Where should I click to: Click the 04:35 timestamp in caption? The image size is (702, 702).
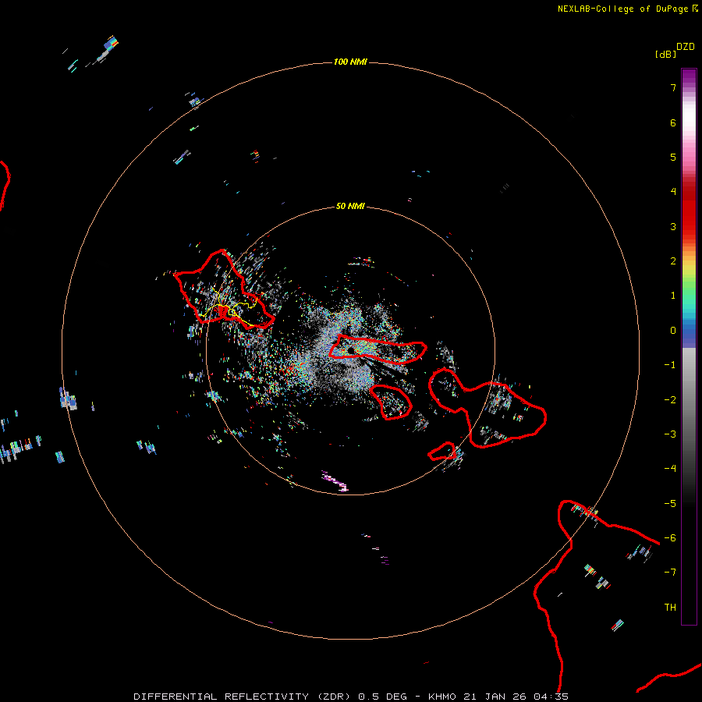point(551,697)
